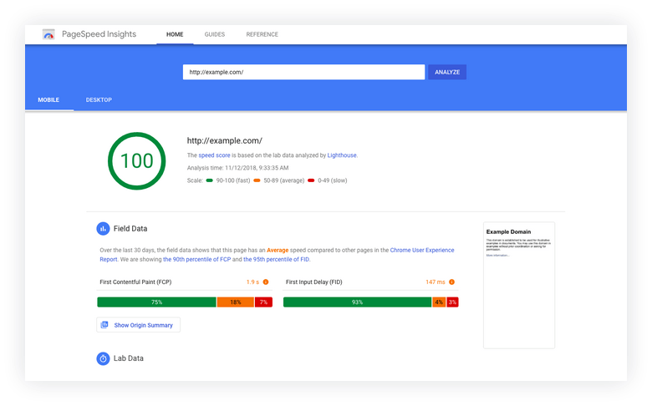The width and height of the screenshot is (652, 406).
Task: Click the icon in Show Origin Summary button
Action: point(104,325)
